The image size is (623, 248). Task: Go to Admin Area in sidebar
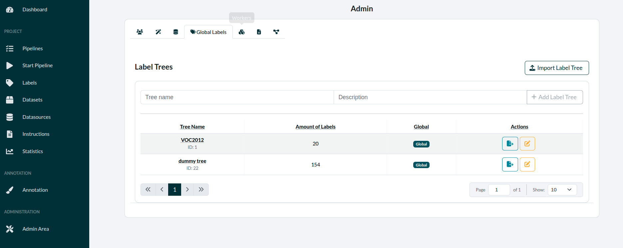point(36,229)
